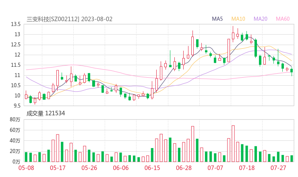Click the MA20 legend label
This screenshot has height=177, width=298.
pyautogui.click(x=261, y=19)
